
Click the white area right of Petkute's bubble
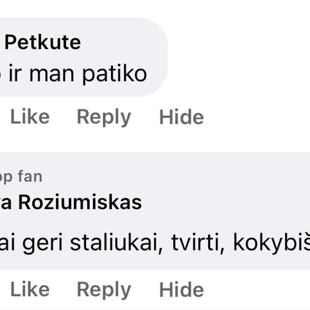click(x=238, y=57)
